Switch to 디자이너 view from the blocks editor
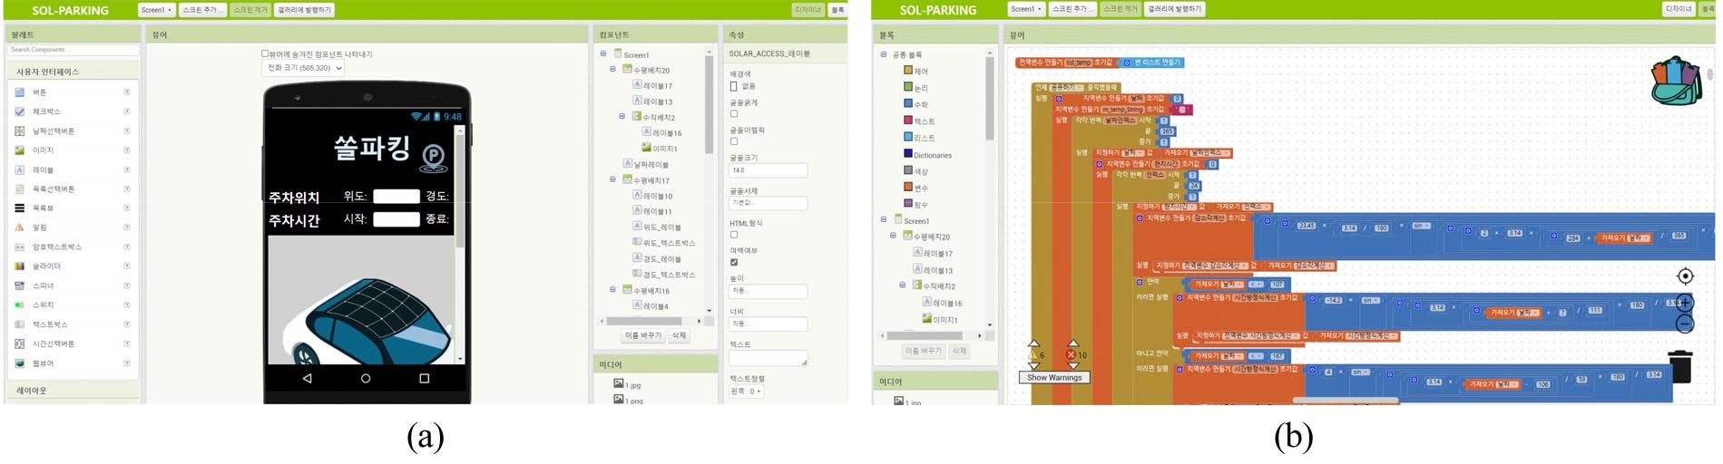The width and height of the screenshot is (1723, 464). click(x=1678, y=9)
